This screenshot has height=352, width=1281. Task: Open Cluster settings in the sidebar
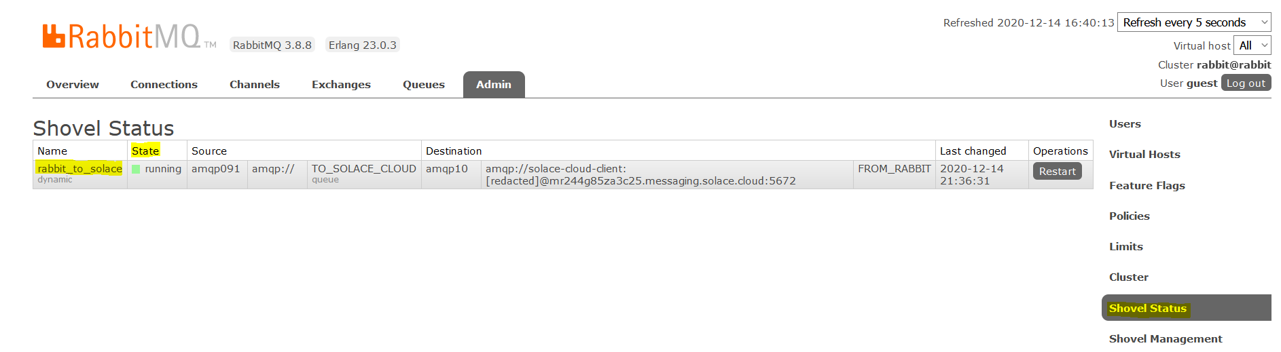click(x=1128, y=277)
